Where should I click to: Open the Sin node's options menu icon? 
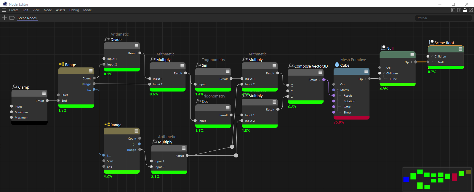click(x=228, y=71)
